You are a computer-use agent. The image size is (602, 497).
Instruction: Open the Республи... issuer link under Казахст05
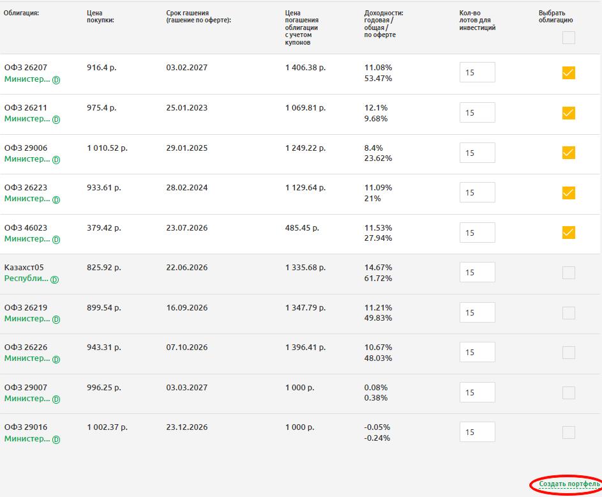coord(26,279)
